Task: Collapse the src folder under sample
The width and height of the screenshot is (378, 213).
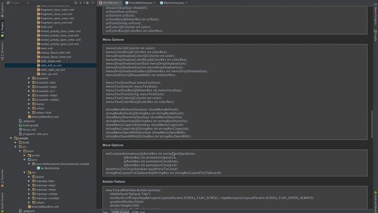Action: click(x=16, y=147)
